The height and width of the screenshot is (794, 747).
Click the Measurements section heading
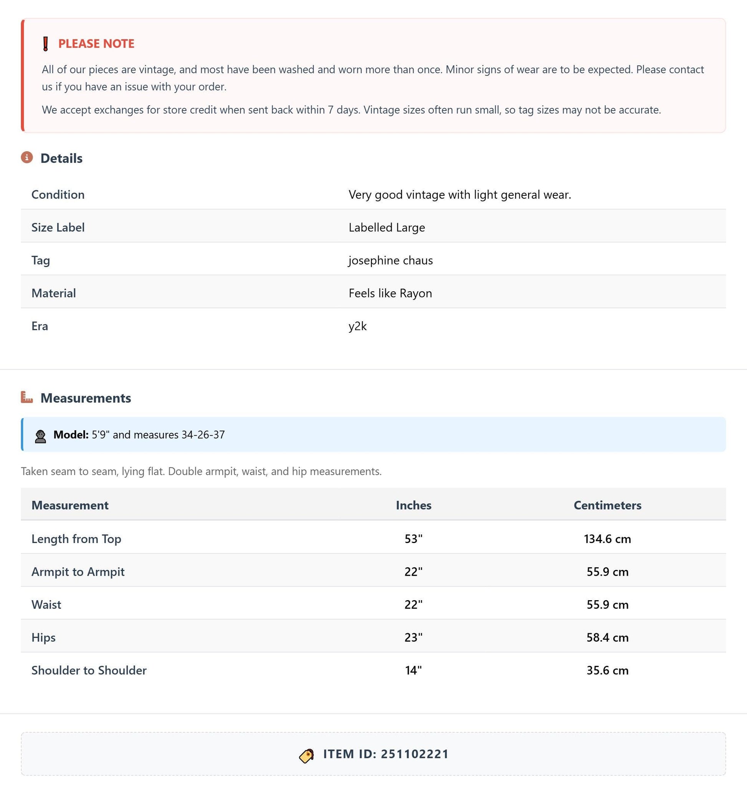click(86, 398)
